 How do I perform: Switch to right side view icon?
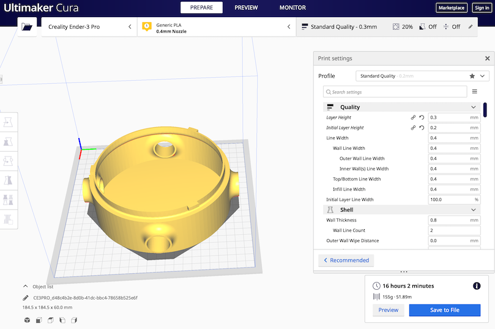click(x=74, y=320)
